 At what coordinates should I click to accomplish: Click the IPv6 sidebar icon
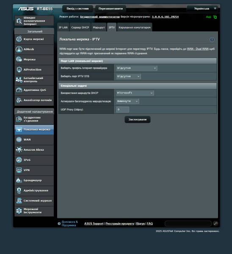click(x=19, y=160)
